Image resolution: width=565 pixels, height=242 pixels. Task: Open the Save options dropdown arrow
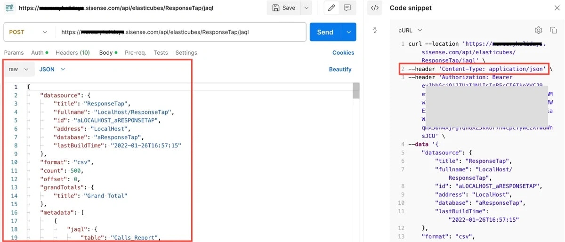point(306,8)
